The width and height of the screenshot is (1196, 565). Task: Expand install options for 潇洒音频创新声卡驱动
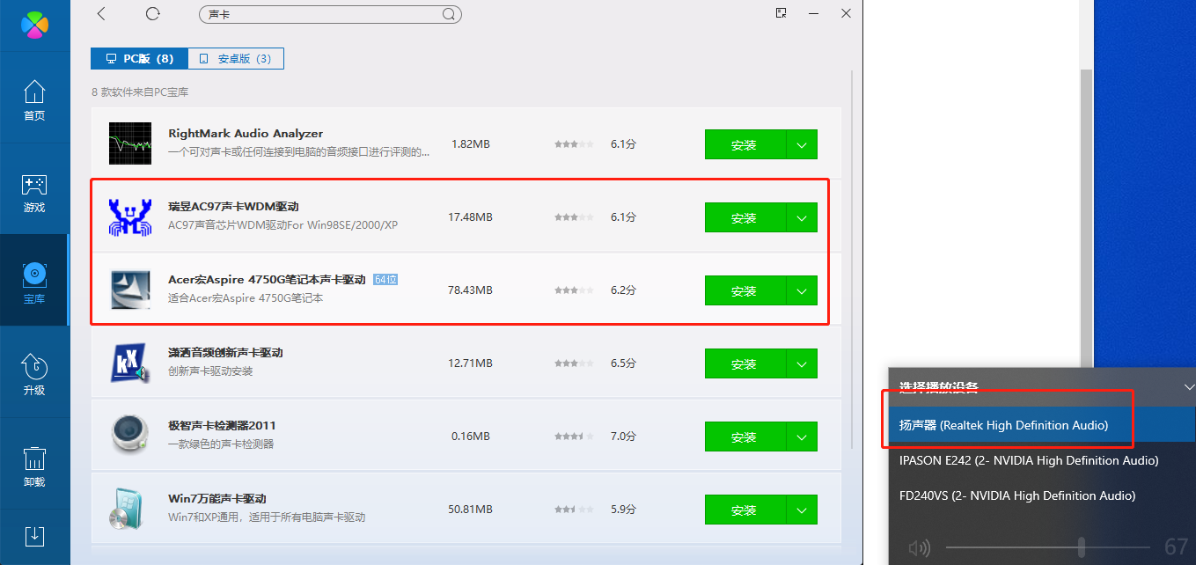click(802, 363)
